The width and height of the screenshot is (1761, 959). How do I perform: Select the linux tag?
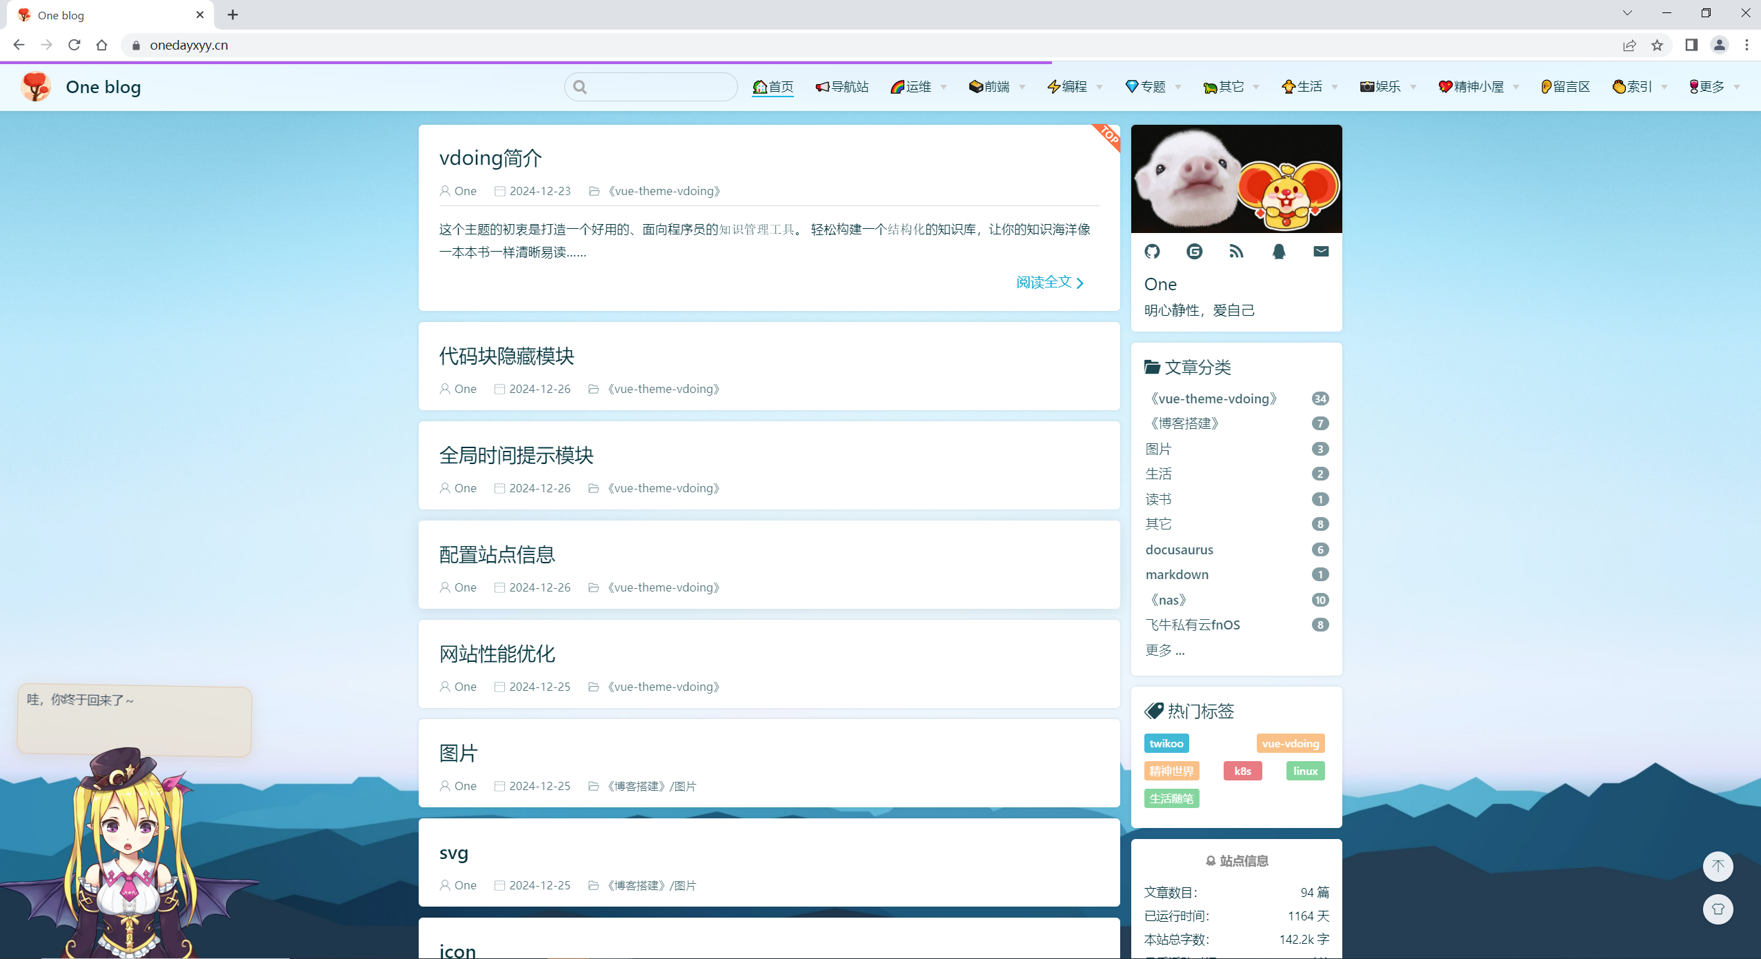pyautogui.click(x=1305, y=771)
